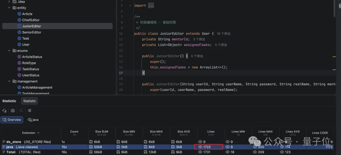Open the RoleType enum file

tap(29, 63)
